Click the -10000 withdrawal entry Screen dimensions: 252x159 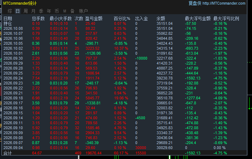click(x=141, y=58)
